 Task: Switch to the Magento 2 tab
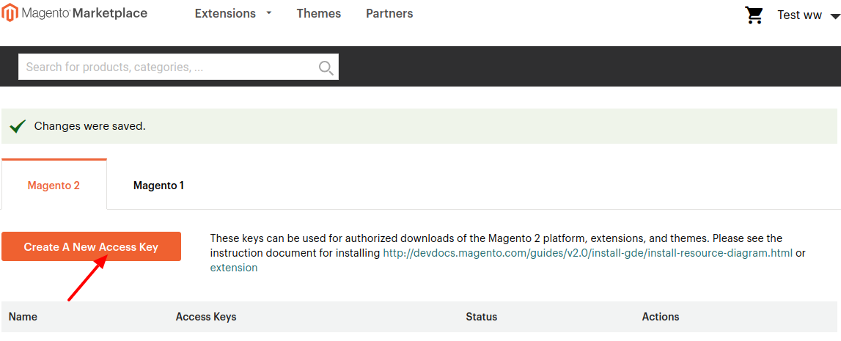[x=54, y=184]
